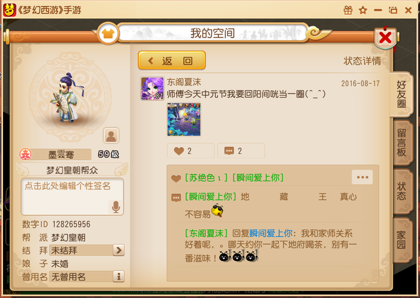This screenshot has height=298, width=420.
Task: Like the post with the heart icon
Action: pos(191,151)
